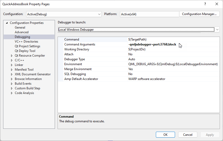Screen dimensions: 223x141
Task: Expand the C/C++ node
Action: tap(12, 60)
